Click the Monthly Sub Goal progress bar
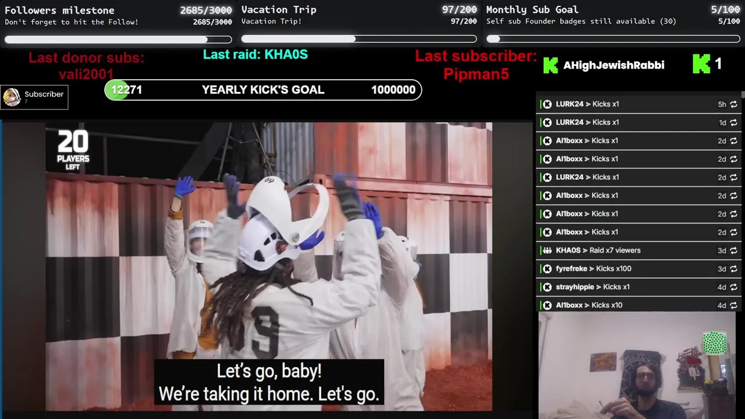 613,39
